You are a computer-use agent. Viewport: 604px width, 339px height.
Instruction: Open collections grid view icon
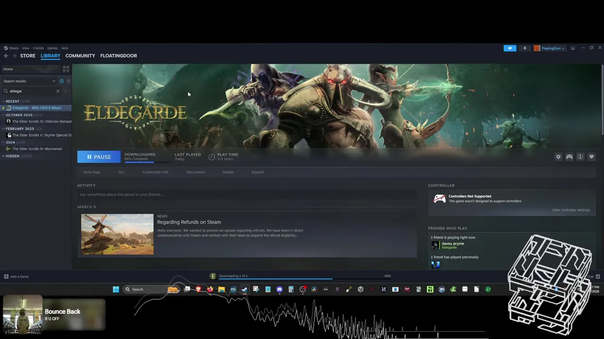click(66, 69)
